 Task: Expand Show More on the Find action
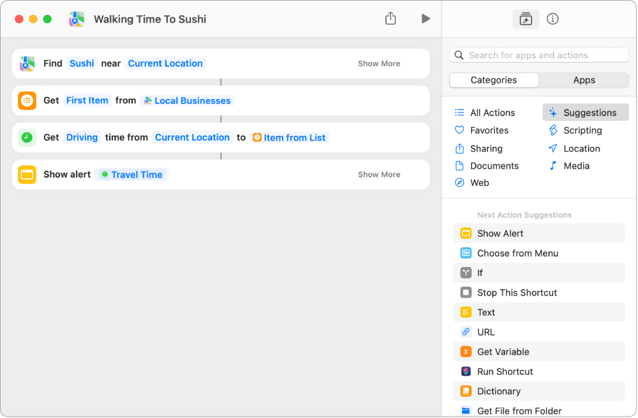coord(379,64)
